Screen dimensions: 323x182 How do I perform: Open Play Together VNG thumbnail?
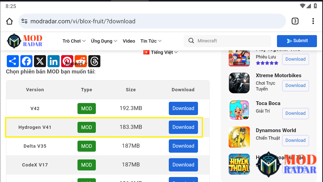tap(239, 58)
